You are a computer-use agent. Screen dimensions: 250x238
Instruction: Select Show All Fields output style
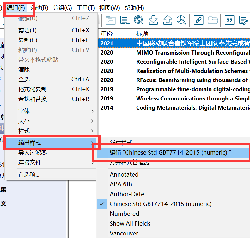point(173,224)
